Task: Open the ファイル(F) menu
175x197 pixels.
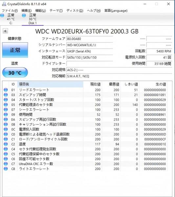Action: pos(10,11)
